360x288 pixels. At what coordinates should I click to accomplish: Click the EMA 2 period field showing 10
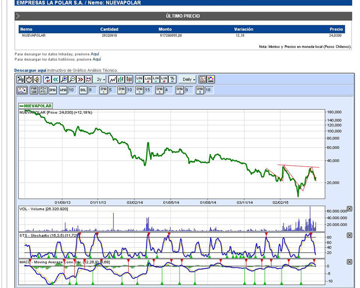pos(130,90)
